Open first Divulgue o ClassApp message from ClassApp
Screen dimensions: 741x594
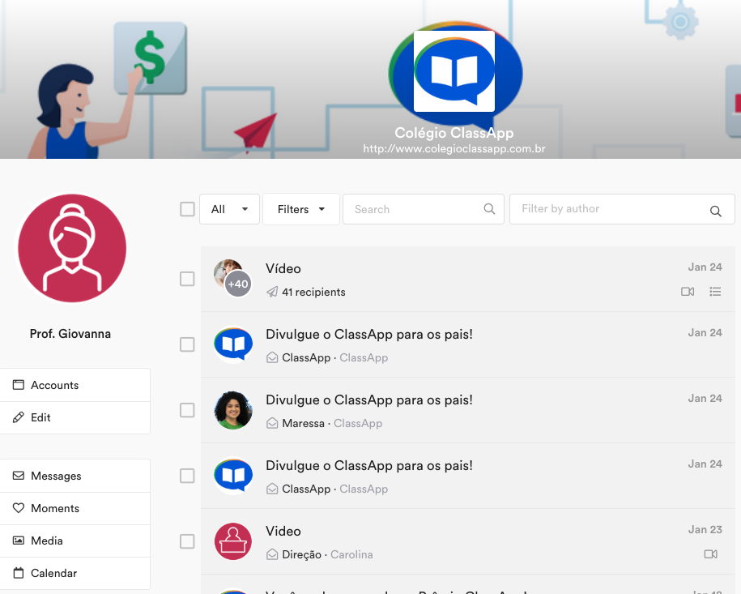click(x=468, y=344)
